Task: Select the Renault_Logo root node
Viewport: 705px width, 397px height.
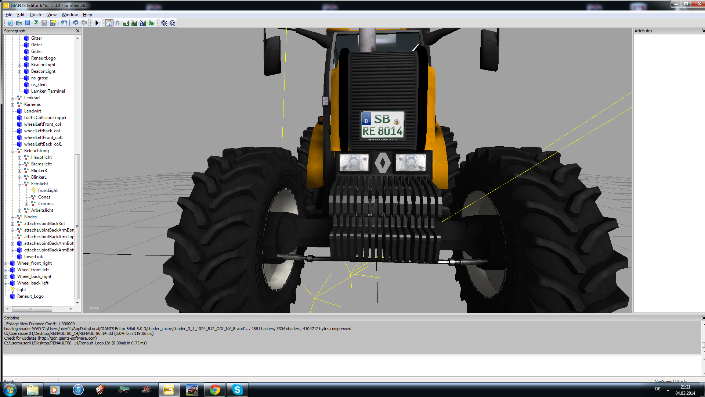Action: click(30, 296)
